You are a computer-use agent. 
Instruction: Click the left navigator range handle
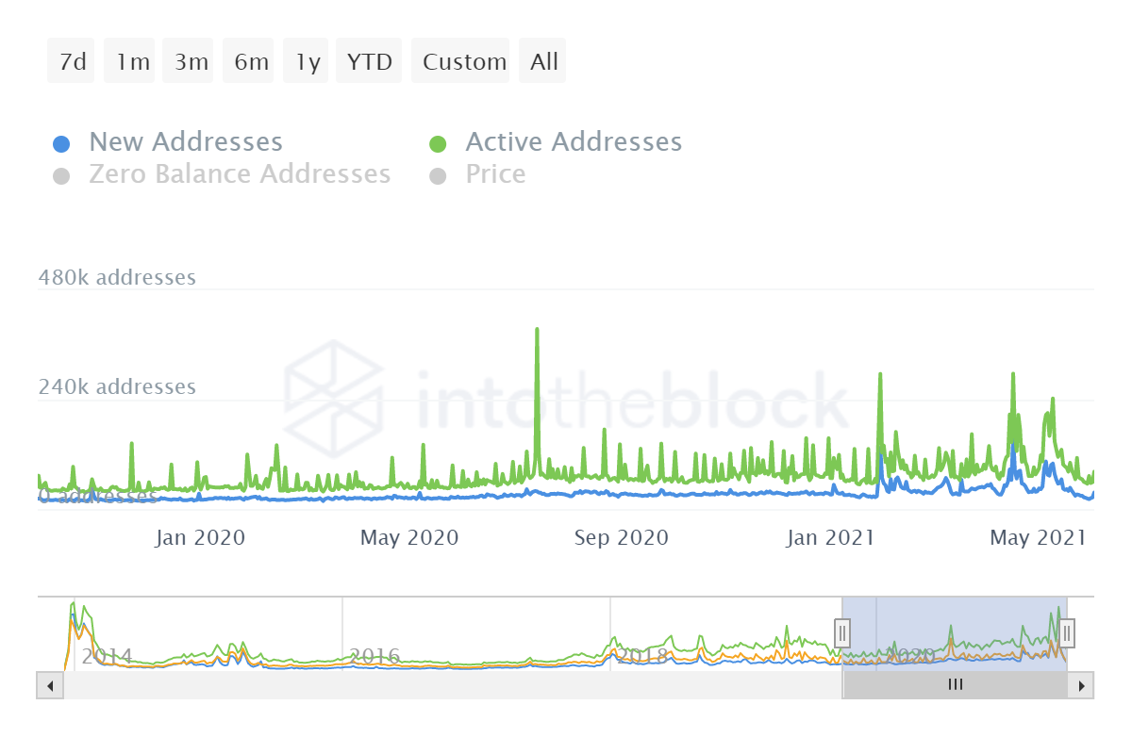[x=842, y=631]
